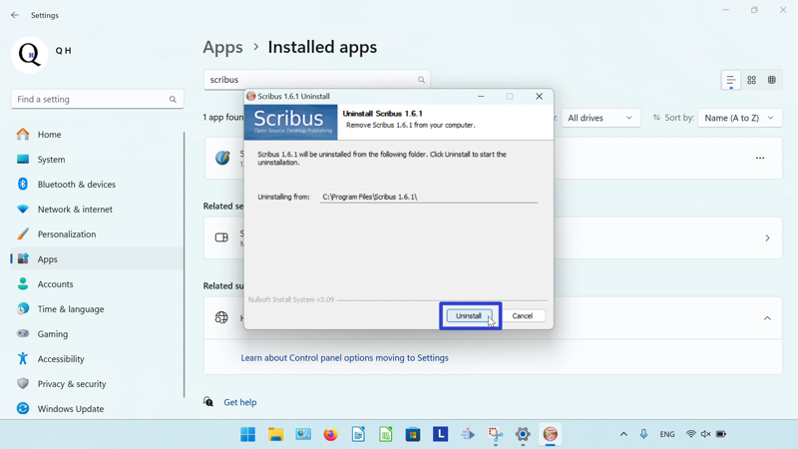Click the installed apps search field containing scribus
This screenshot has width=798, height=449.
point(316,80)
